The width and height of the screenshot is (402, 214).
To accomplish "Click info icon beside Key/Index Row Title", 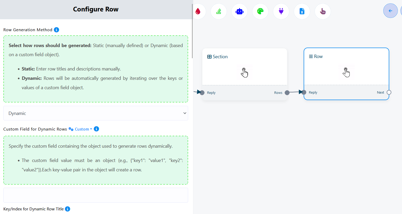I will pos(67,209).
